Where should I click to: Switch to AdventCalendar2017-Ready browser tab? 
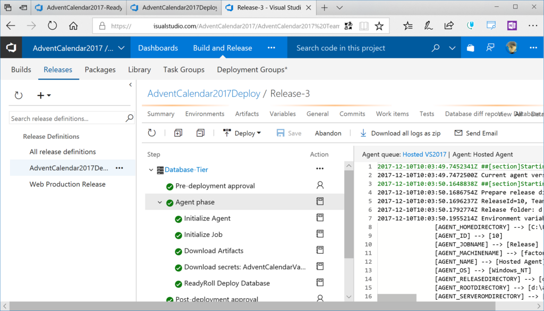coord(79,7)
